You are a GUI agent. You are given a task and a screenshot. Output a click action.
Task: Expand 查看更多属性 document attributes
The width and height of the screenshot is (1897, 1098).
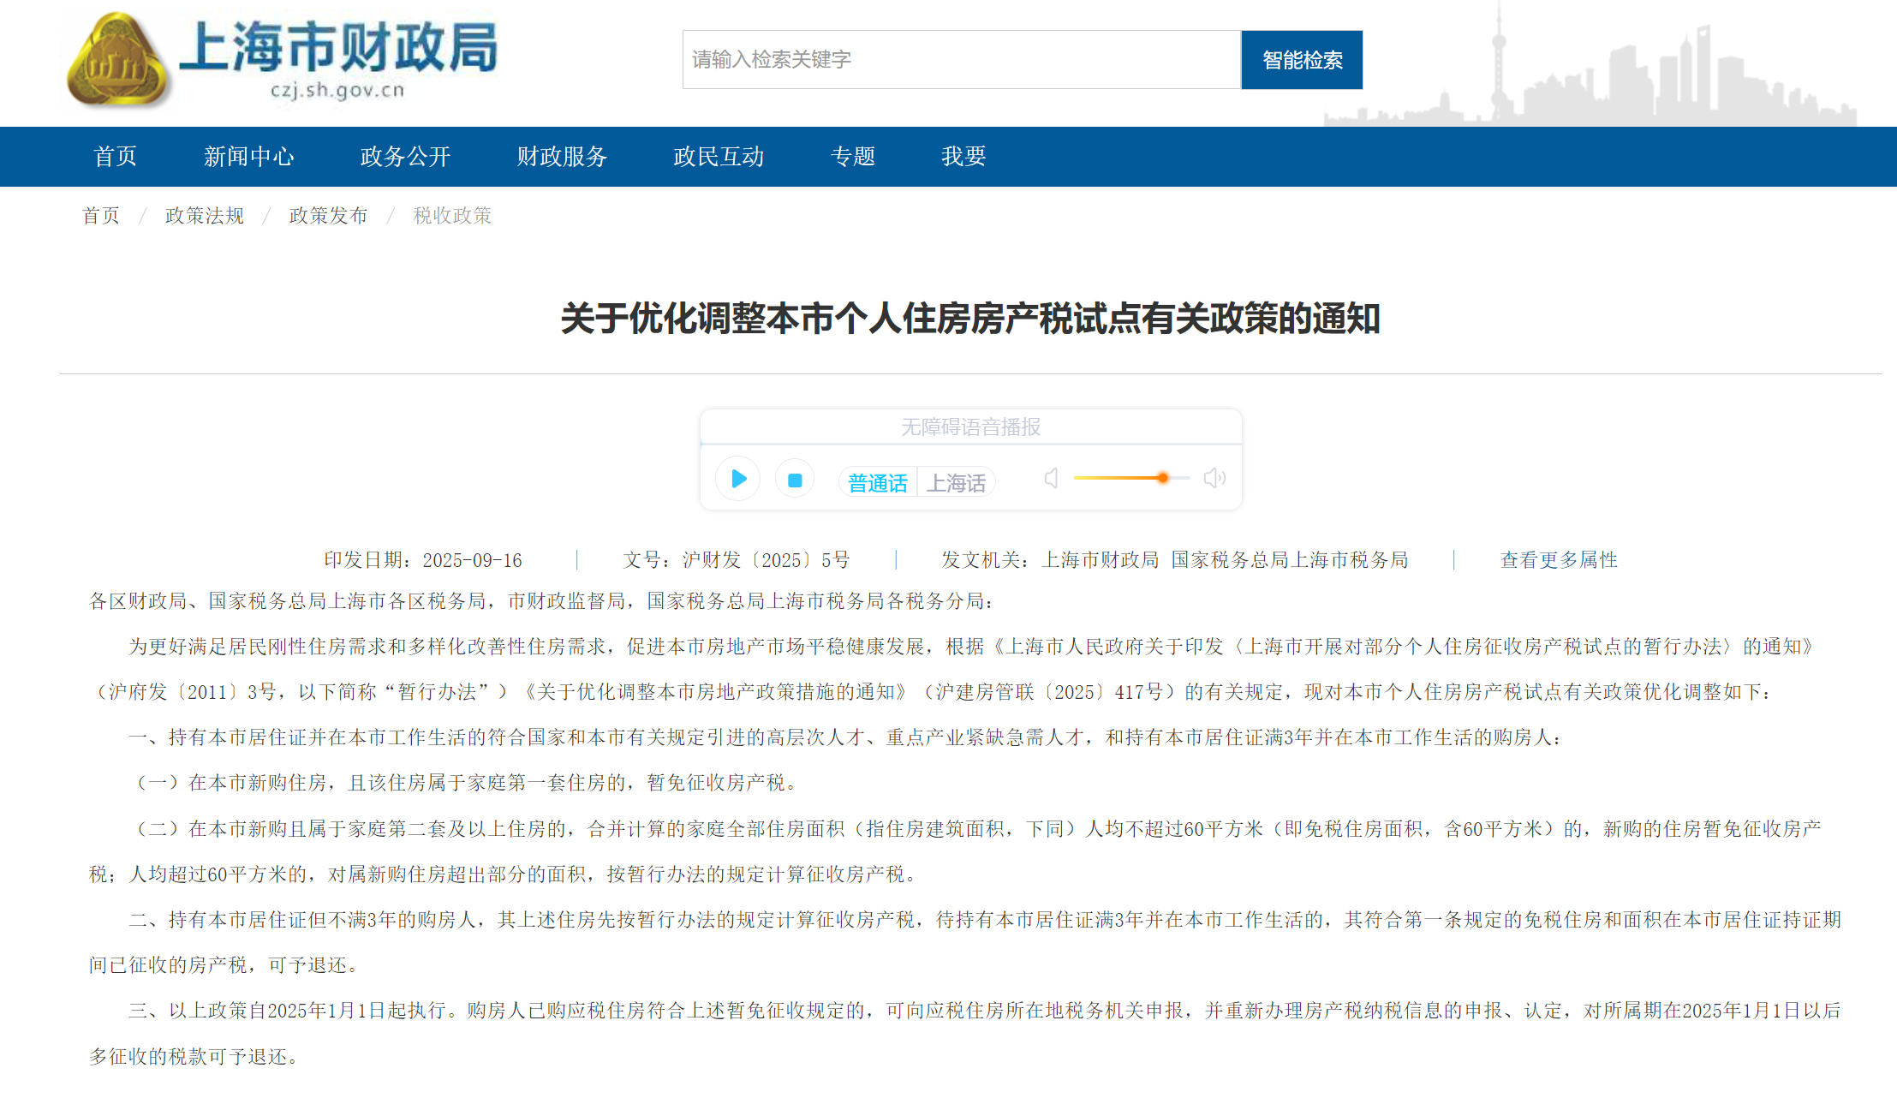click(x=1559, y=560)
